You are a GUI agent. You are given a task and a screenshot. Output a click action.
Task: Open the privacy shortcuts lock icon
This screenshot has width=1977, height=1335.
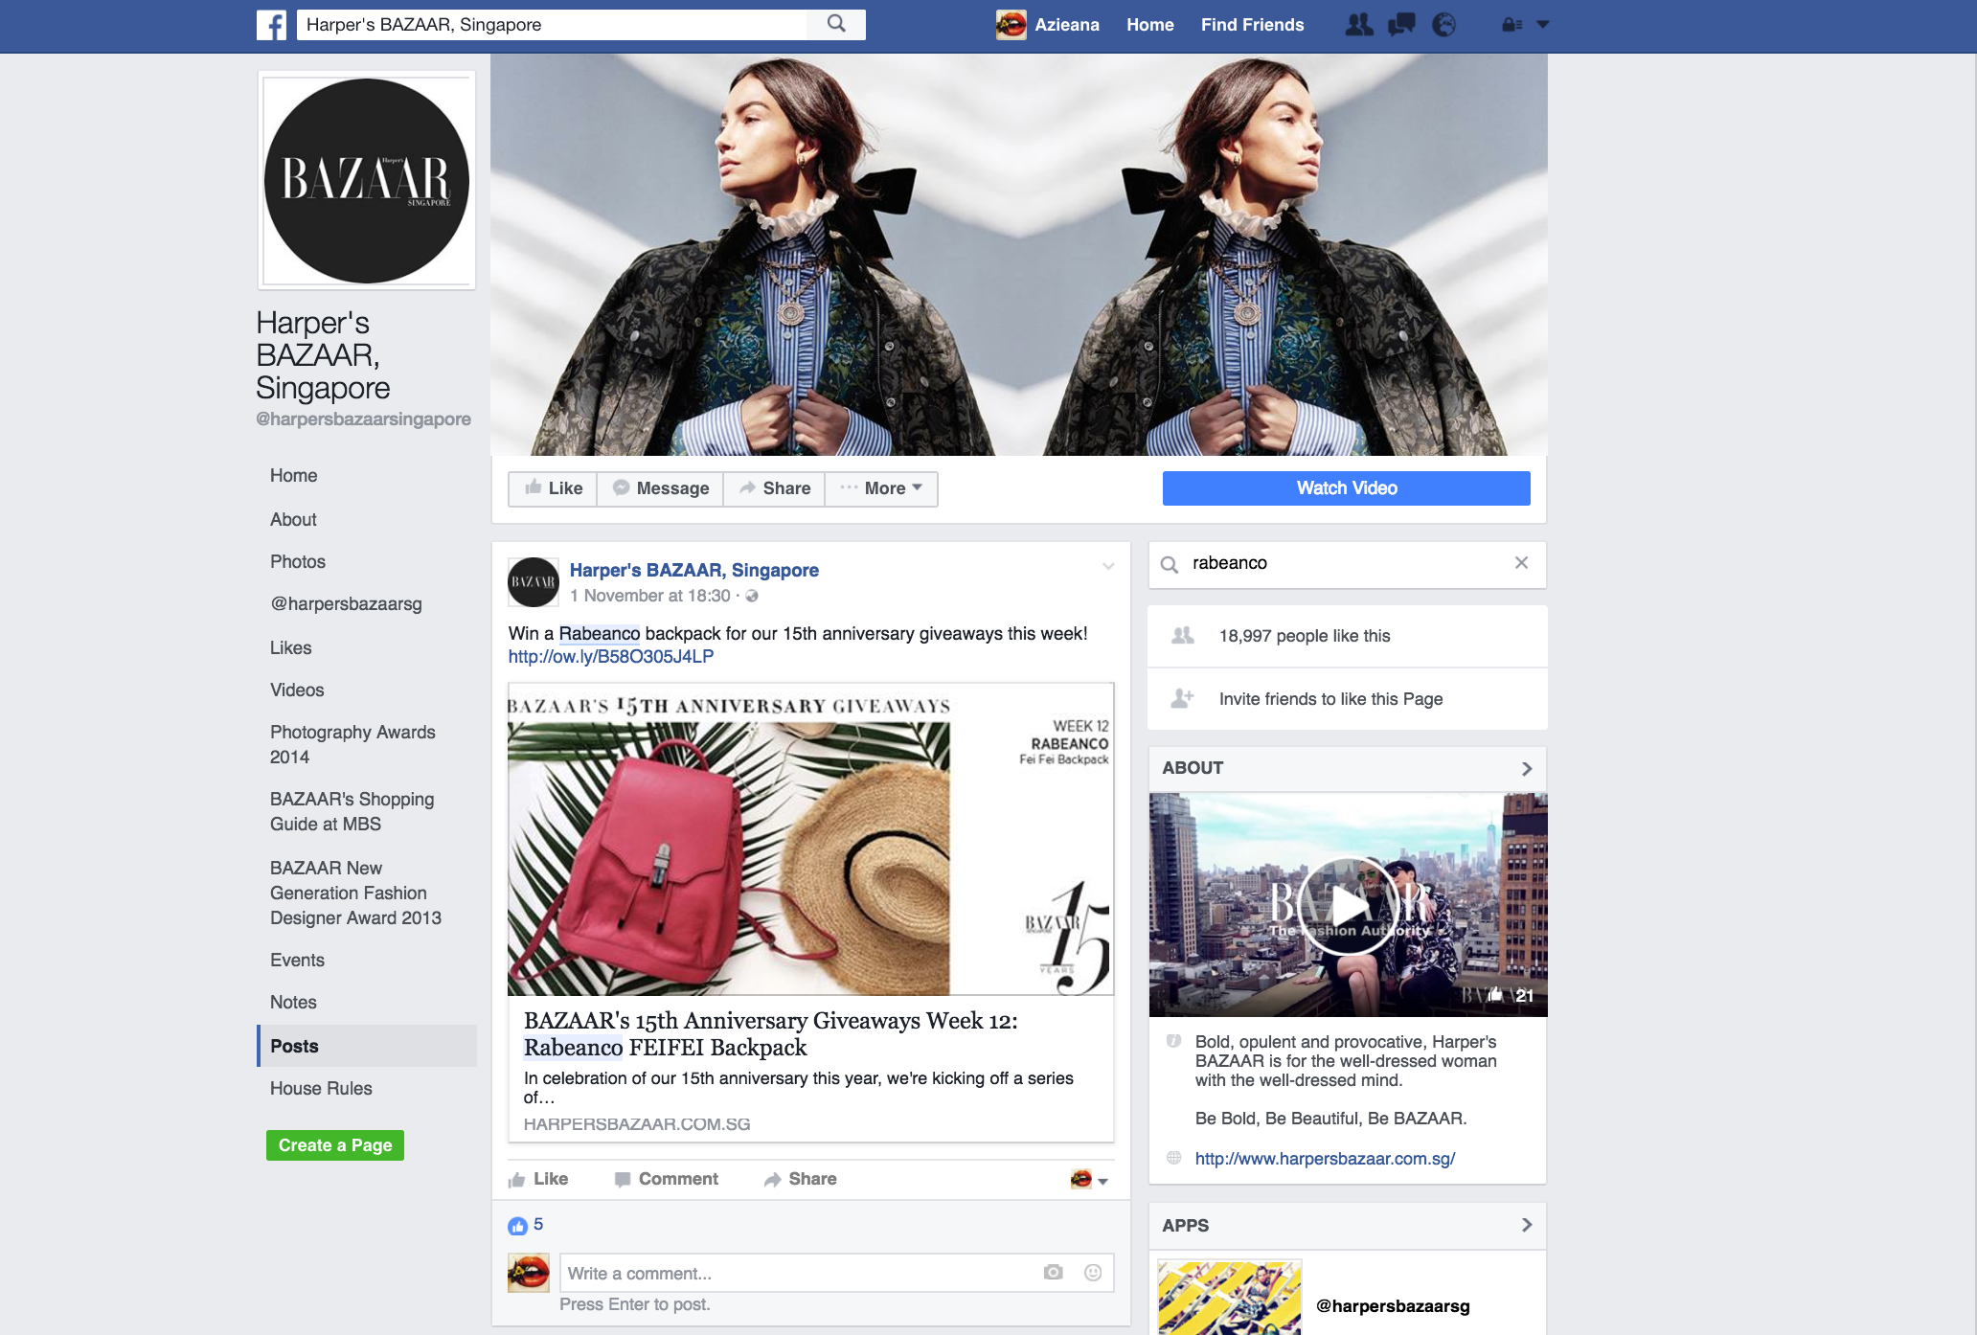click(x=1511, y=25)
